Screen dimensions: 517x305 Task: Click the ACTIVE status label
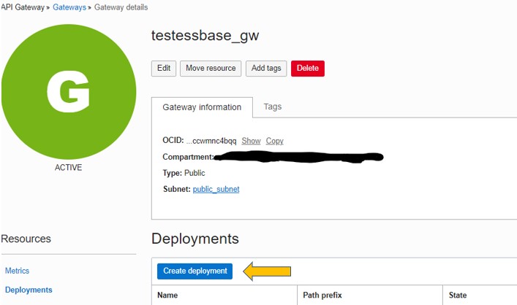[x=68, y=168]
